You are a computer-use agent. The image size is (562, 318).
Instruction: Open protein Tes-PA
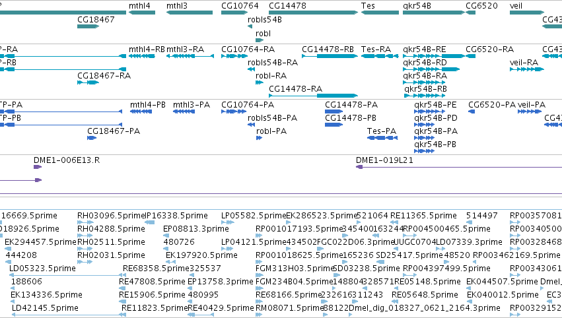tap(382, 131)
